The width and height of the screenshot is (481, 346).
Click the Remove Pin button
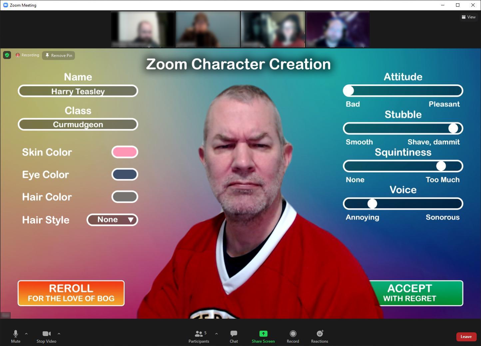[x=59, y=55]
